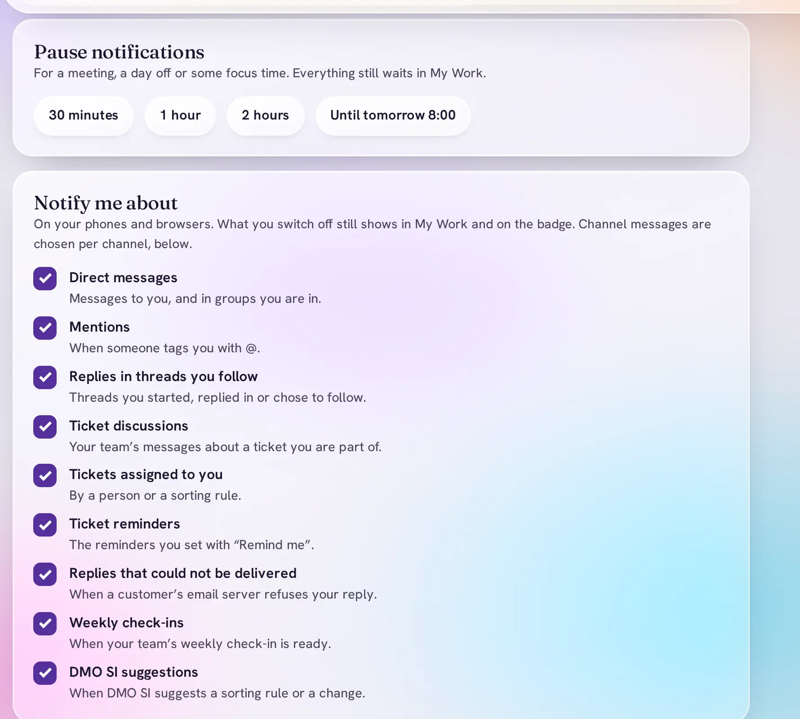Click 'By a person or a sorting rule.' text
800x719 pixels.
click(x=155, y=496)
